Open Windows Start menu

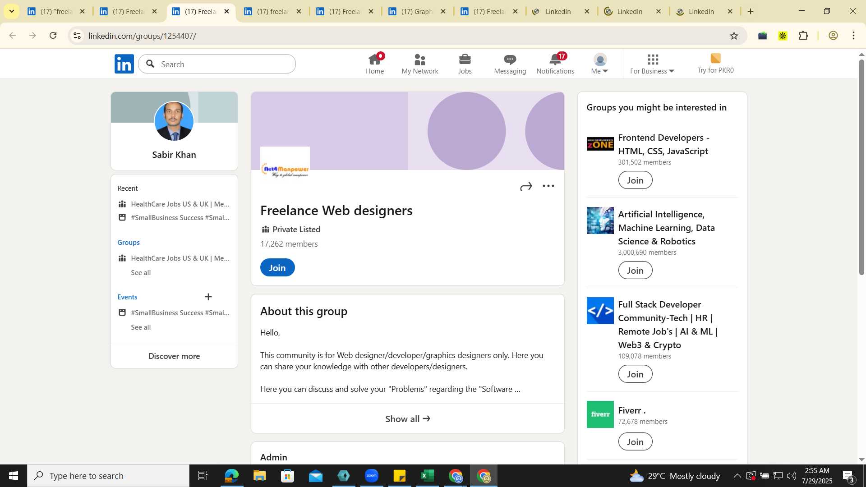(14, 476)
